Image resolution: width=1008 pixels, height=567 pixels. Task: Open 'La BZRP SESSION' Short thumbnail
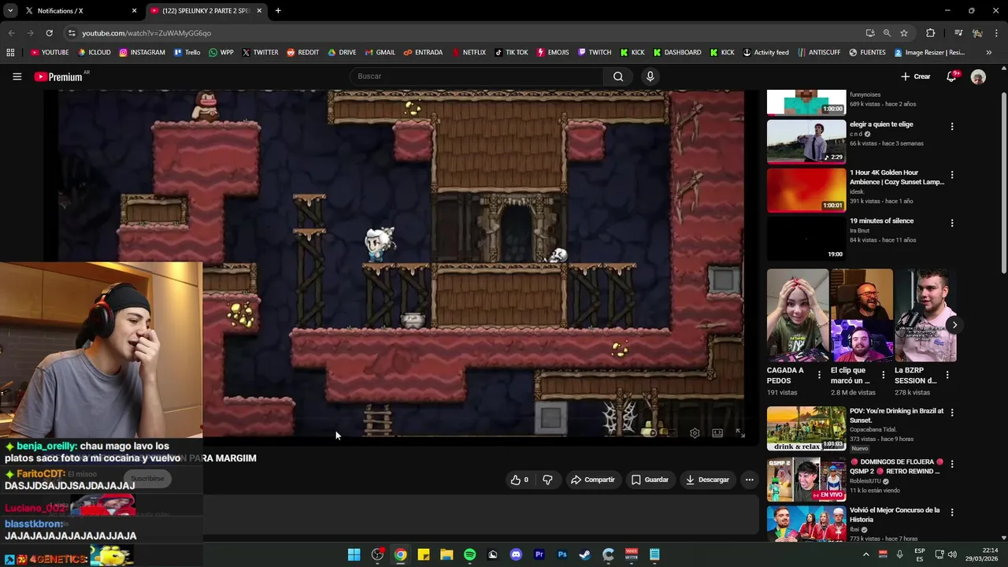pyautogui.click(x=925, y=315)
